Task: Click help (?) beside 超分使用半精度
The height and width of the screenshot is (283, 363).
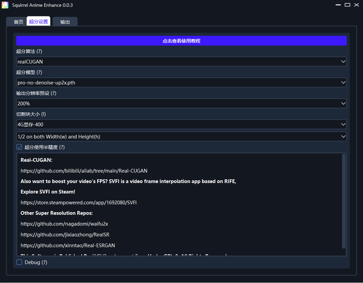Action: click(62, 147)
